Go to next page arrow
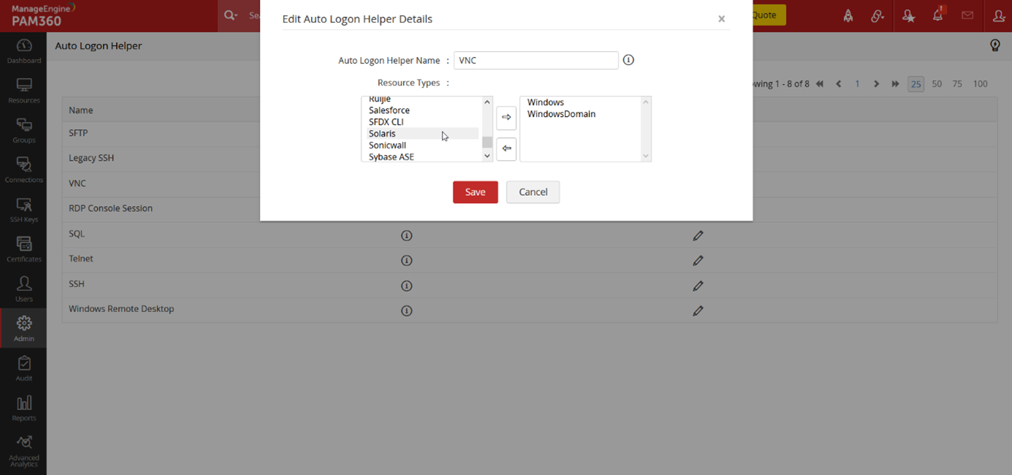This screenshot has height=475, width=1012. (x=876, y=84)
